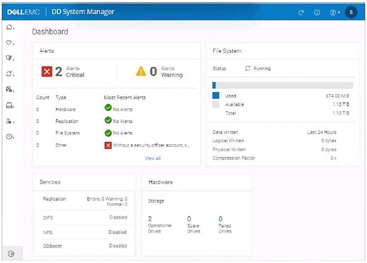Click the file system usage bar
367x263 pixels.
[x=282, y=85]
